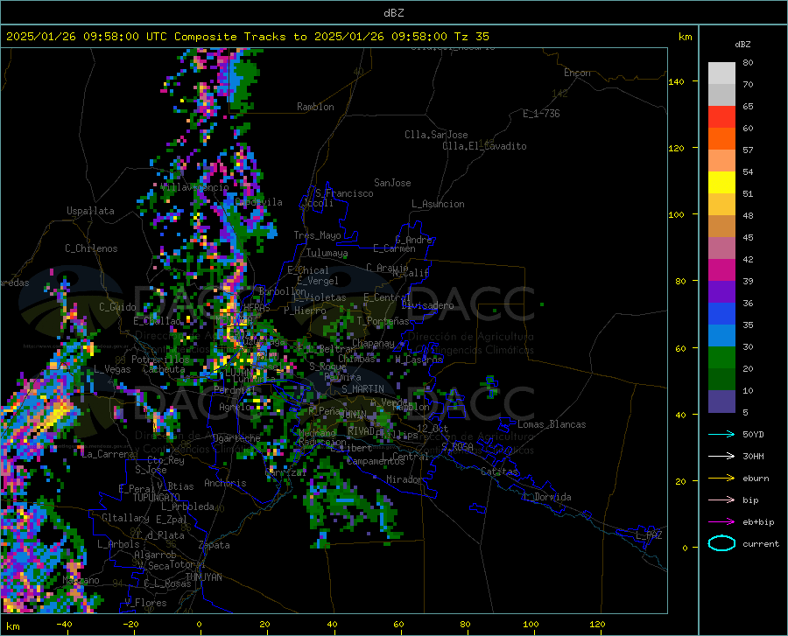Click the 120 tick on horizontal km axis
The height and width of the screenshot is (636, 788).
tap(597, 625)
